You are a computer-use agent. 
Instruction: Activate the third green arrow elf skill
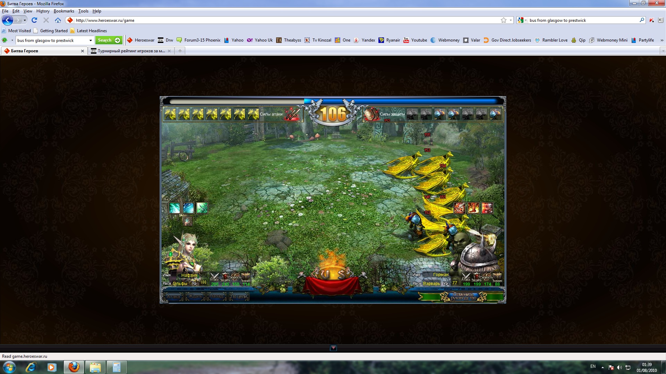coord(202,208)
